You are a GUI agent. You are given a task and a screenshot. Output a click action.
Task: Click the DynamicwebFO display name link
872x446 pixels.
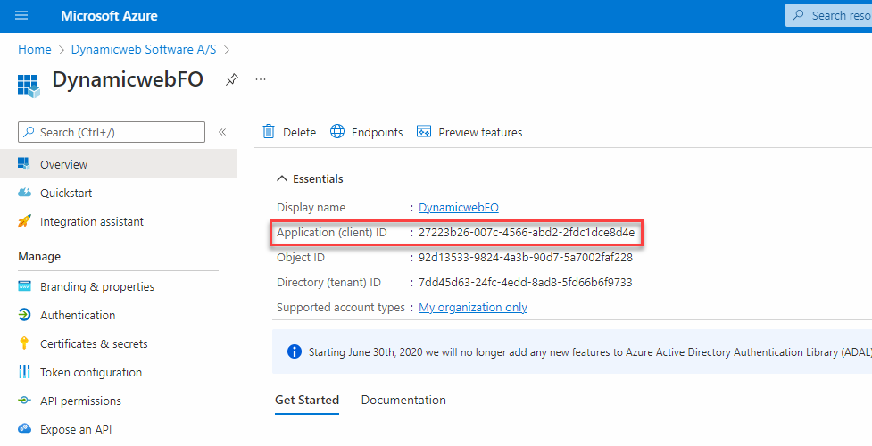pyautogui.click(x=459, y=208)
